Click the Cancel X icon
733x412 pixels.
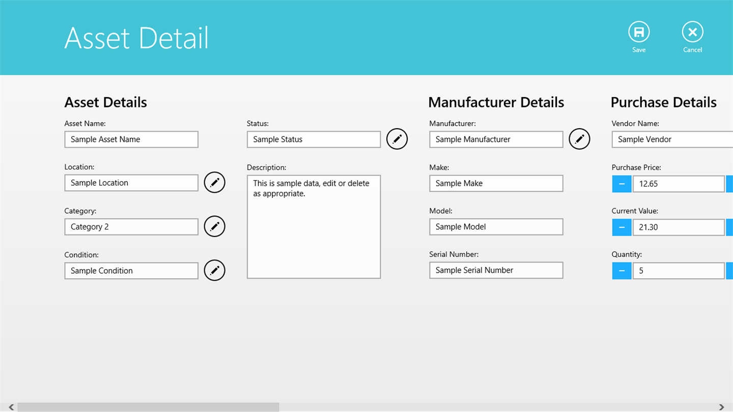click(x=692, y=32)
